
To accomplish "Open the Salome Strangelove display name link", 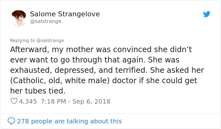I will [x=65, y=14].
